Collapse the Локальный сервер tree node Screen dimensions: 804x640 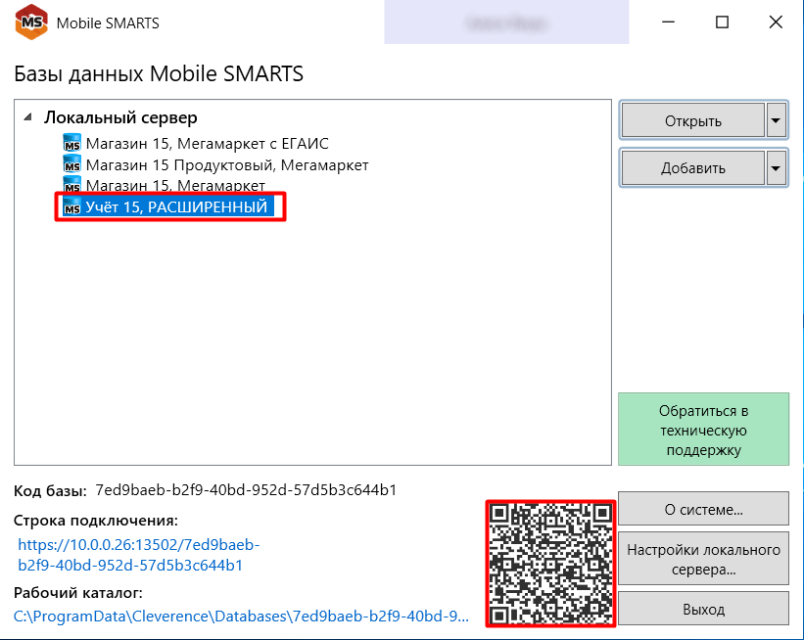28,117
